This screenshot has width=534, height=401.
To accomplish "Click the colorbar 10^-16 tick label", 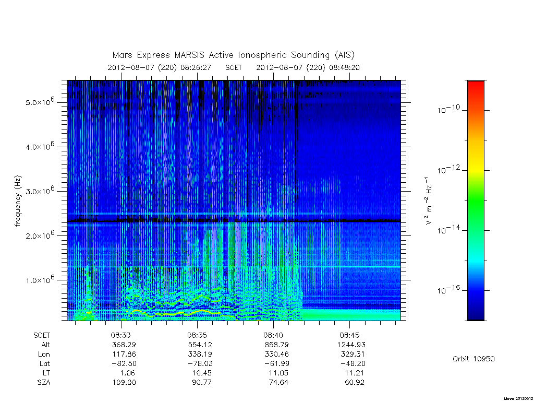I will point(448,289).
